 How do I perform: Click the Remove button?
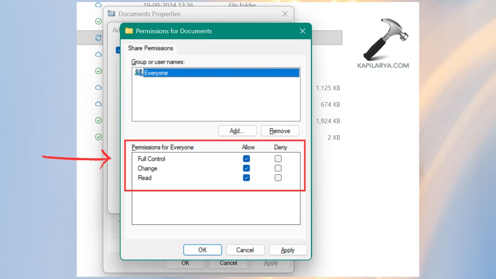[x=280, y=131]
